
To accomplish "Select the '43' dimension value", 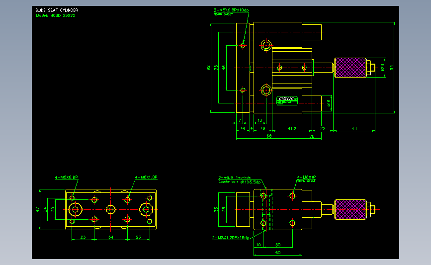I will point(354,128).
